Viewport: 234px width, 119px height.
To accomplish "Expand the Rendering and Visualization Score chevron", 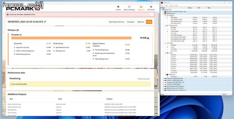I will pyautogui.click(x=93, y=53).
